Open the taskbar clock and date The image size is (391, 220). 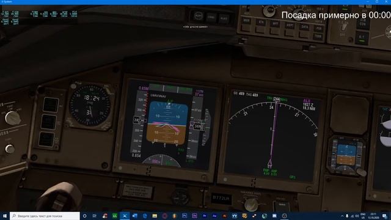coord(373,216)
